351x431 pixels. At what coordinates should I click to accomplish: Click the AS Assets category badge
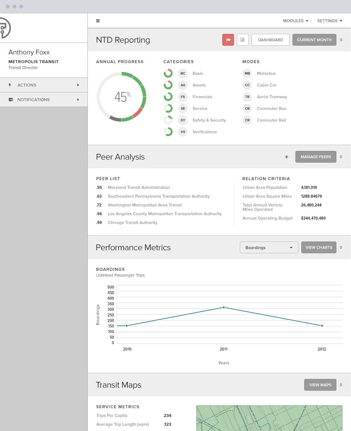tap(183, 85)
